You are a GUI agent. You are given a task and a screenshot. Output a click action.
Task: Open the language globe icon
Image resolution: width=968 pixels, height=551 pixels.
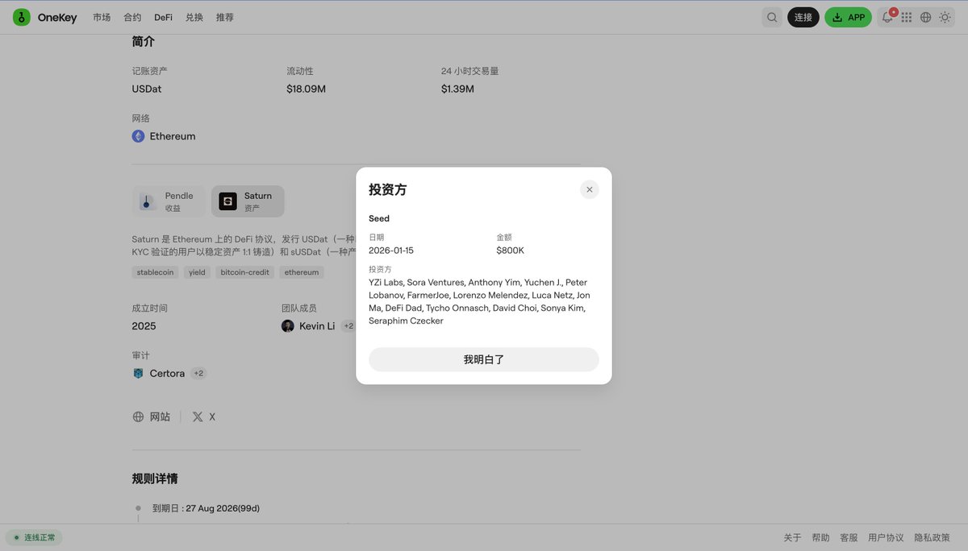click(x=925, y=17)
